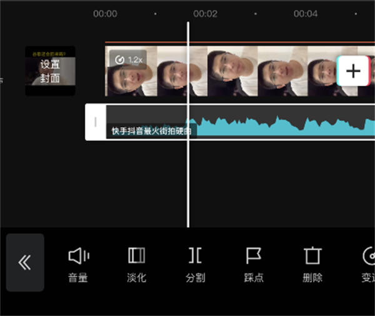Viewport: 375px width, 316px height.
Task: Click the blue audio waveform right of playhead
Action: (262, 125)
